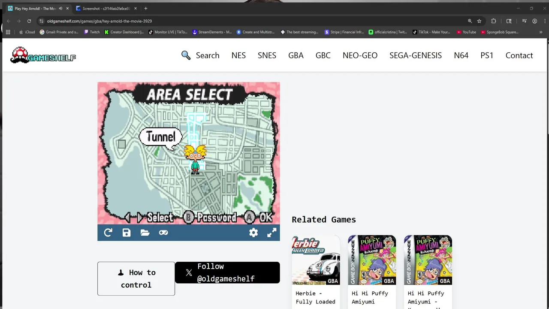
Task: Save game state with the floppy disk icon
Action: pos(127,233)
